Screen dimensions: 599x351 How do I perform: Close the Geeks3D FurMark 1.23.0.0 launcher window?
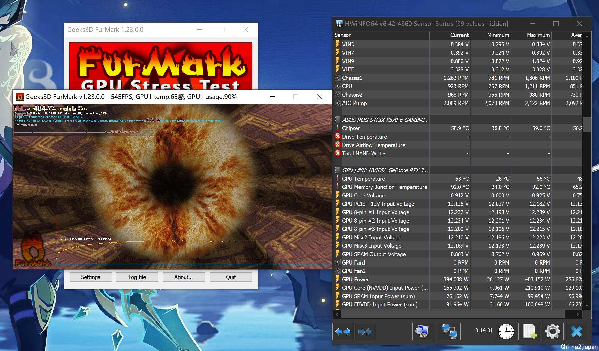pyautogui.click(x=246, y=30)
